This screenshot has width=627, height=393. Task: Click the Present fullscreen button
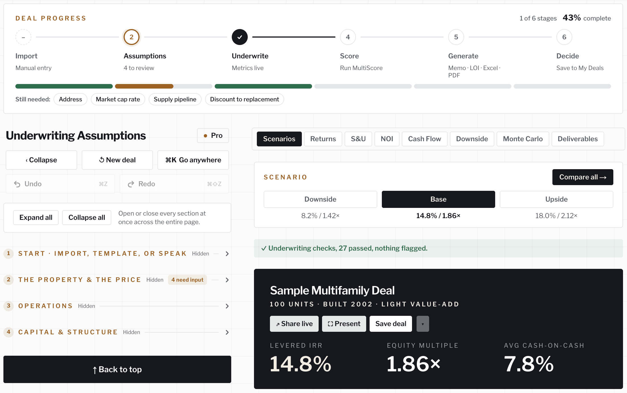pos(344,324)
